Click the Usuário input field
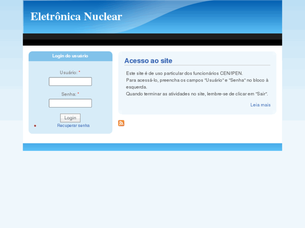Image resolution: width=305 pixels, height=228 pixels. coord(70,82)
